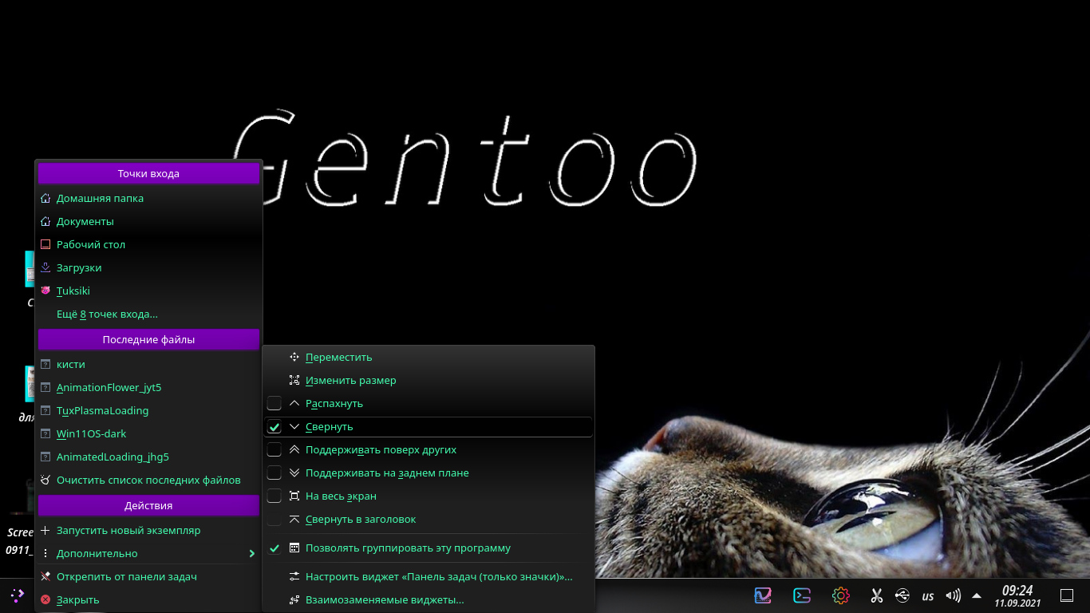Enable Поддерживать поверх других
Image resolution: width=1090 pixels, height=613 pixels.
point(428,449)
